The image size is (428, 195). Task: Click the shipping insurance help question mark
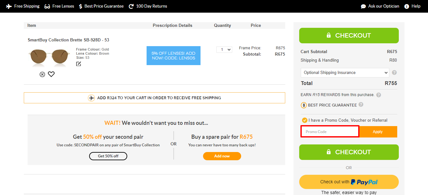tap(394, 72)
